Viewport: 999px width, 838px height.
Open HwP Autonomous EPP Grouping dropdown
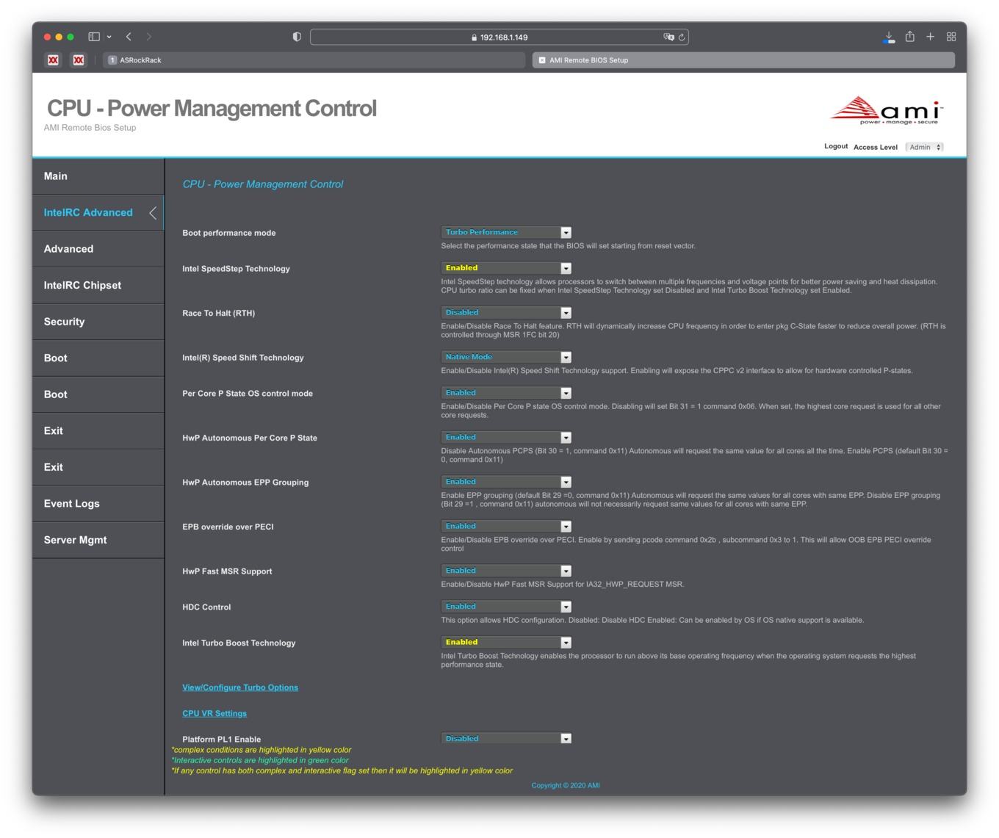pos(506,482)
